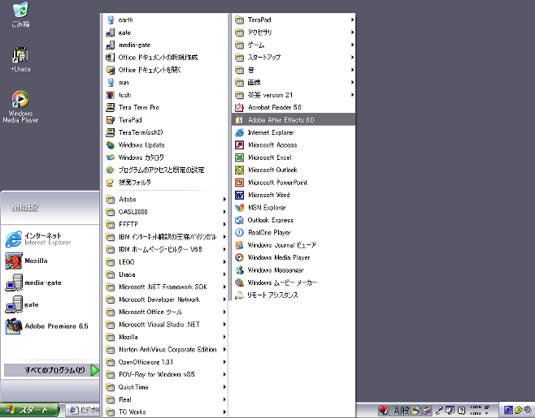Screen dimensions: 535x418
Task: Open the リモート アシスタンス entry
Action: [294, 295]
